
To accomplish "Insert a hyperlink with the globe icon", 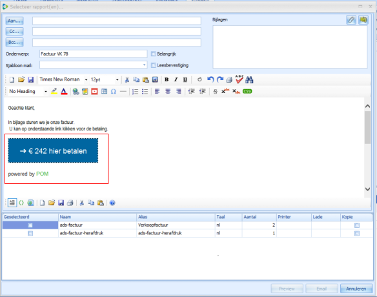I will (76, 92).
